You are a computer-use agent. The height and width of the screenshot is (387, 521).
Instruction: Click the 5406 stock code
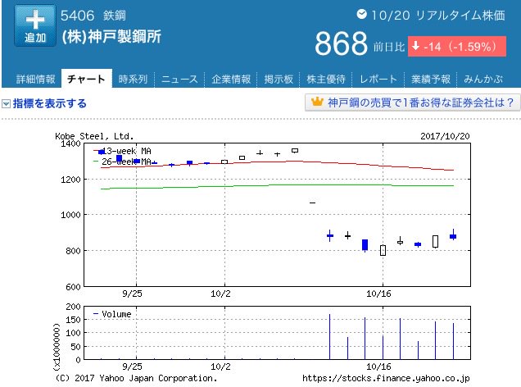pos(78,16)
